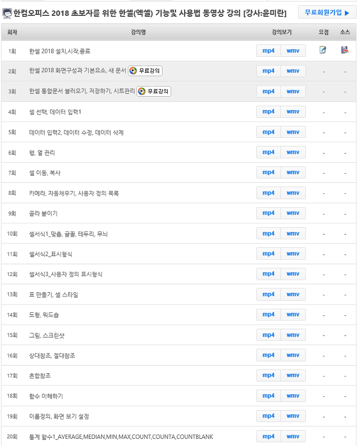Play lesson 9 in wmv format
Image resolution: width=359 pixels, height=446 pixels.
click(x=293, y=213)
